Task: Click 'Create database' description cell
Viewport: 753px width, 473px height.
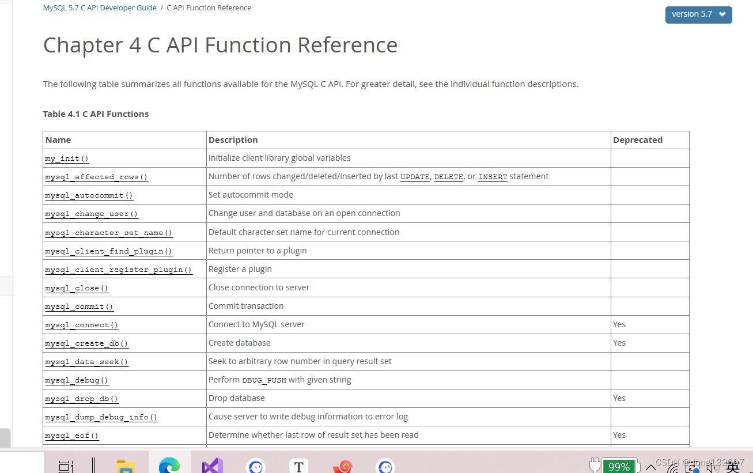Action: point(240,343)
